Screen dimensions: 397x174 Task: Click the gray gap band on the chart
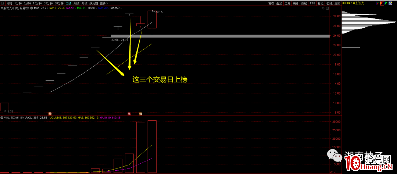tap(220, 36)
